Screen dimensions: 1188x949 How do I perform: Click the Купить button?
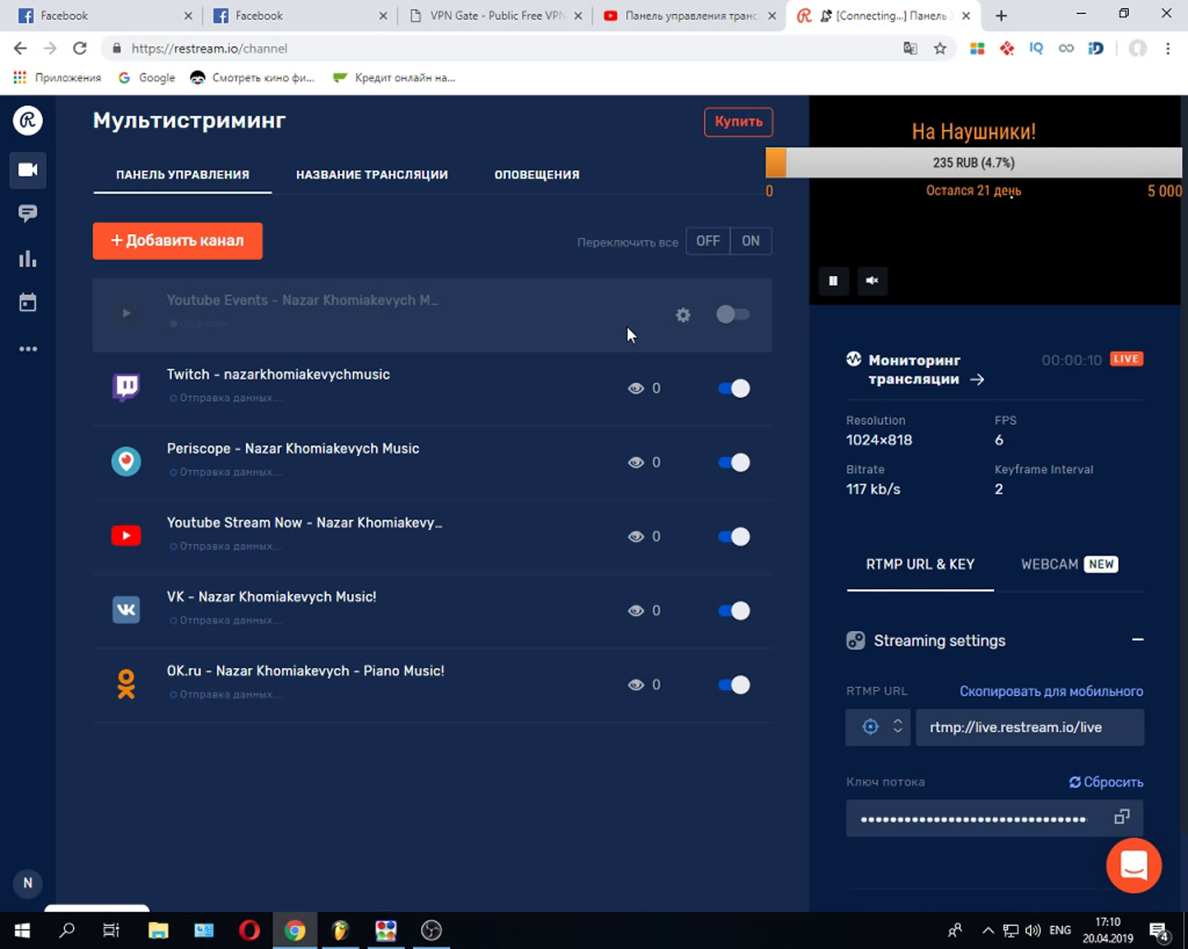[x=738, y=122]
